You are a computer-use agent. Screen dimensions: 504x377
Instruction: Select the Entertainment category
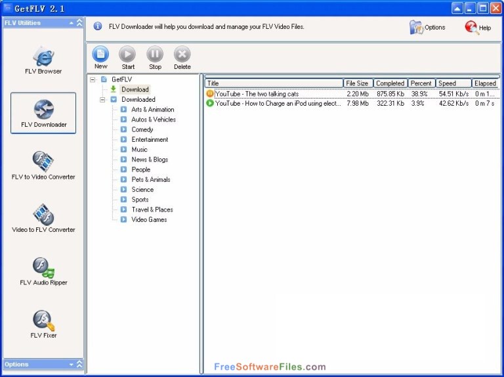150,139
